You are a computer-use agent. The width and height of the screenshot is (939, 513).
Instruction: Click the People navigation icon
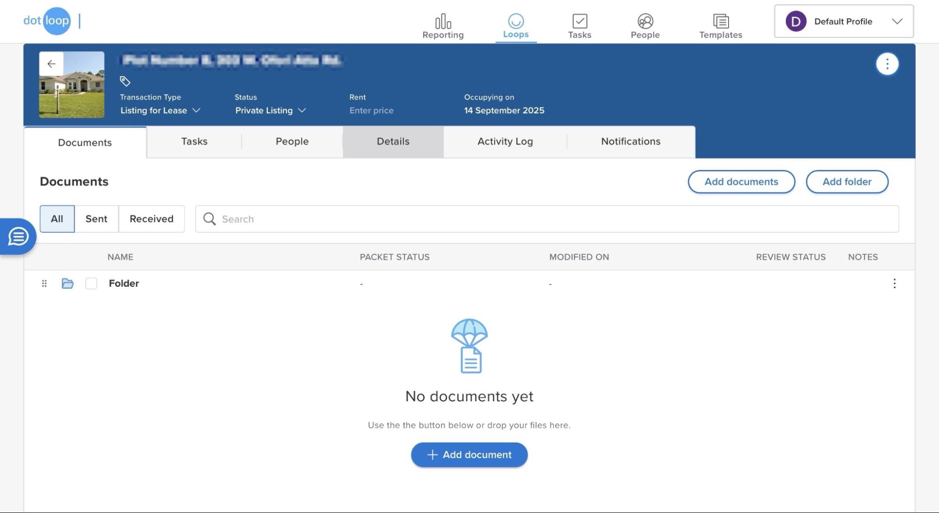tap(644, 21)
